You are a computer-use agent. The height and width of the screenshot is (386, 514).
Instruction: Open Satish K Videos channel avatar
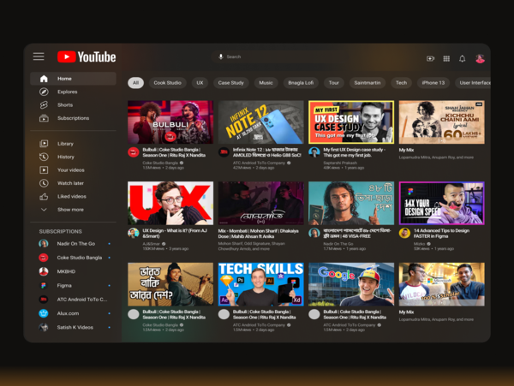coord(44,327)
